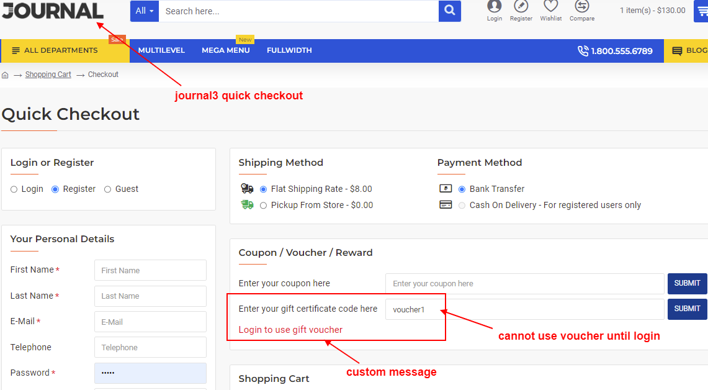The width and height of the screenshot is (708, 390).
Task: Select the Guest radio button
Action: coord(107,189)
